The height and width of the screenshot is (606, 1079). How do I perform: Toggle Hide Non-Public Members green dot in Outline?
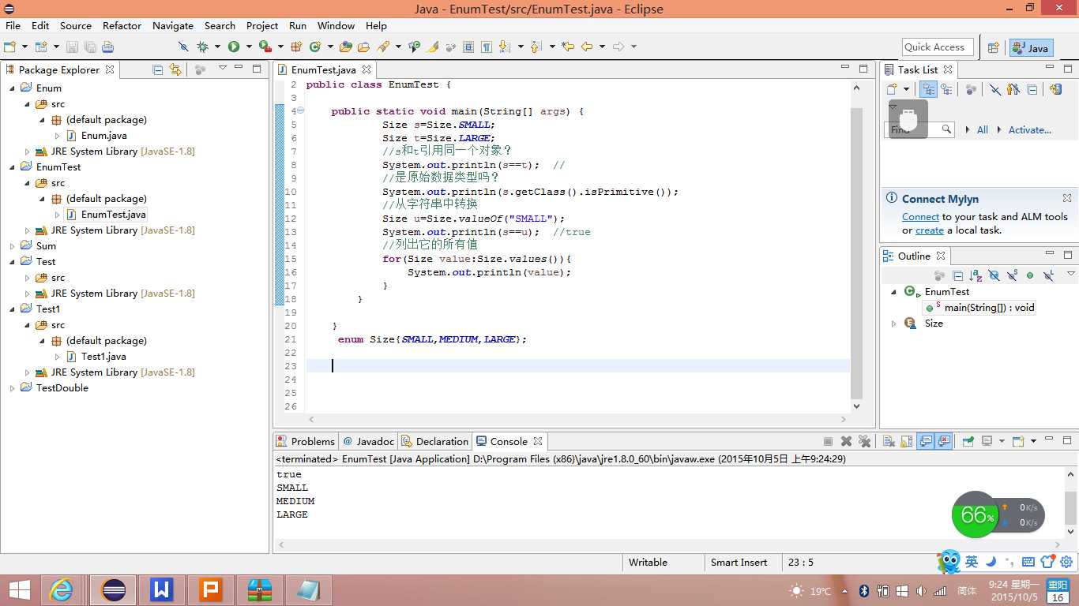point(1030,275)
